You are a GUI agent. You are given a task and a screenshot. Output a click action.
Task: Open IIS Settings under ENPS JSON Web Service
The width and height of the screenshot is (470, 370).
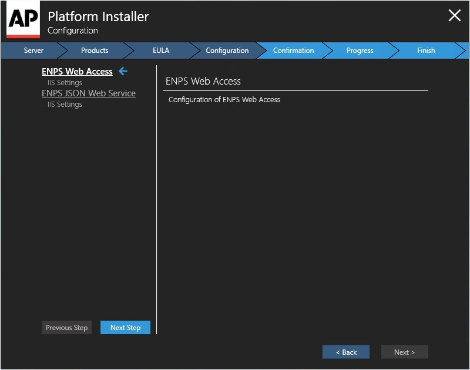(x=65, y=105)
